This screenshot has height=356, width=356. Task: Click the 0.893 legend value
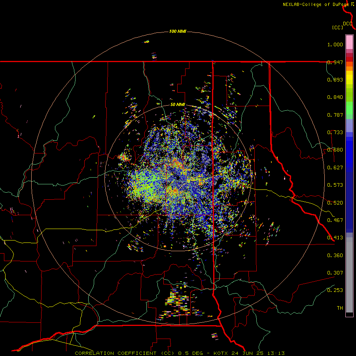tap(335, 80)
